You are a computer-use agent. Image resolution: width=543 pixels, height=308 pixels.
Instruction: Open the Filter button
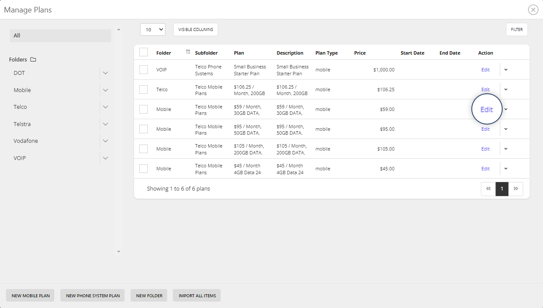pos(517,30)
